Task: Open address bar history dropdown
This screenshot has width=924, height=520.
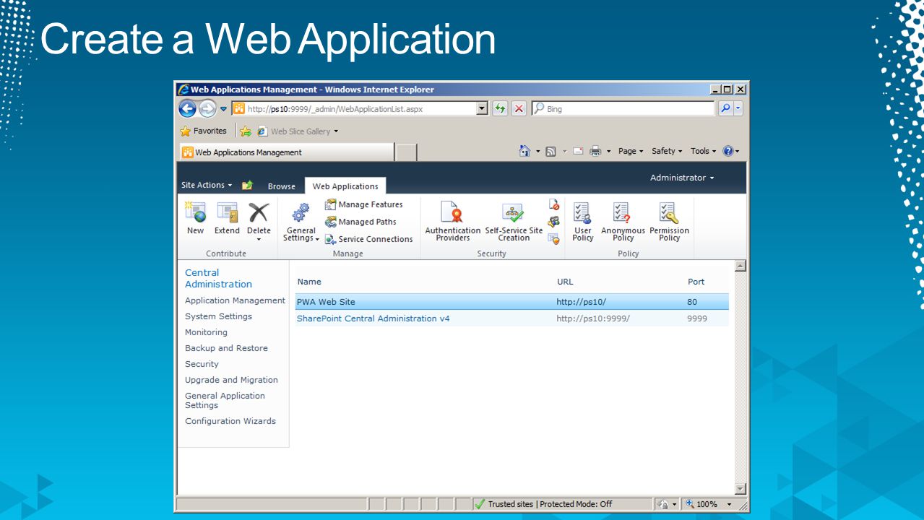Action: [x=483, y=108]
